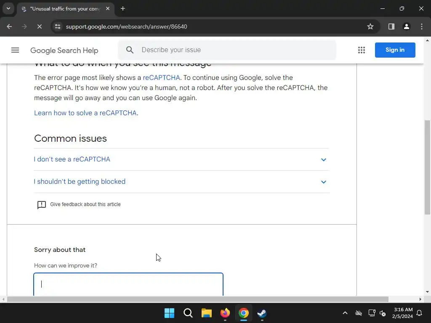
Task: Bookmark this page with the star icon
Action: tap(370, 26)
